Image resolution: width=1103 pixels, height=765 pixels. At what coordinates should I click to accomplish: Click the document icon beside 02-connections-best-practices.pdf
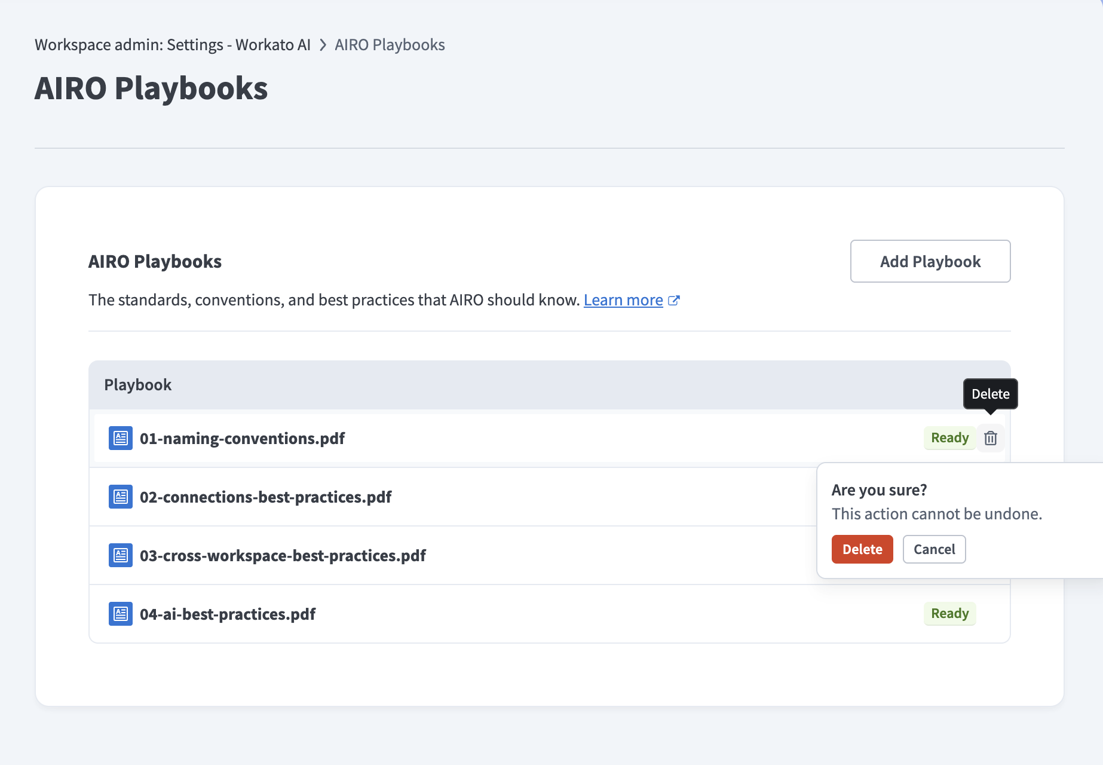coord(121,497)
